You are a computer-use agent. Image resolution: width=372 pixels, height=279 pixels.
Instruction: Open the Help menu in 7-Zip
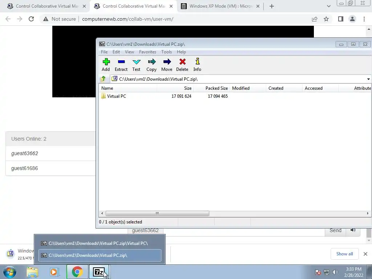click(181, 52)
